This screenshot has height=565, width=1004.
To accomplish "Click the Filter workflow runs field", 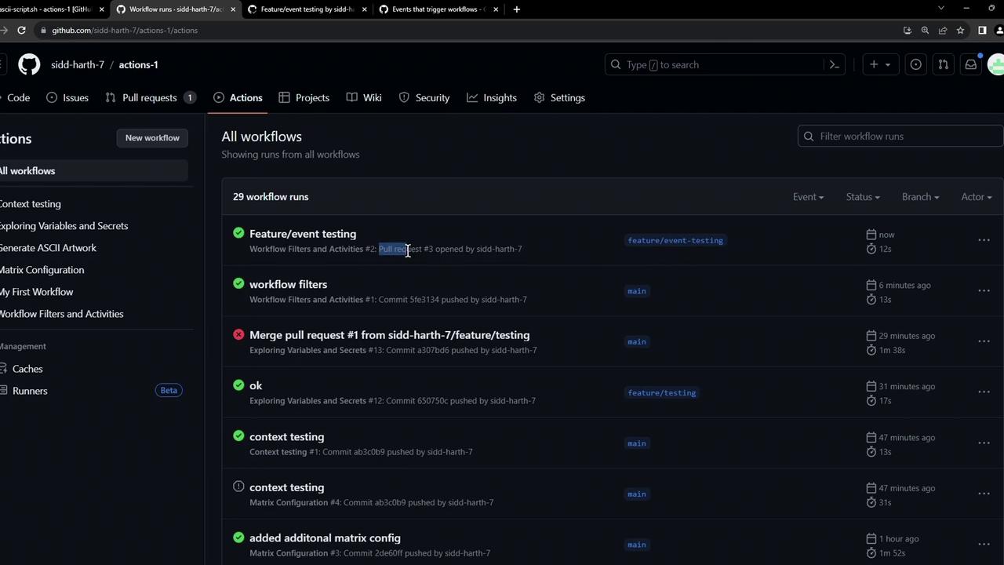I will point(900,137).
